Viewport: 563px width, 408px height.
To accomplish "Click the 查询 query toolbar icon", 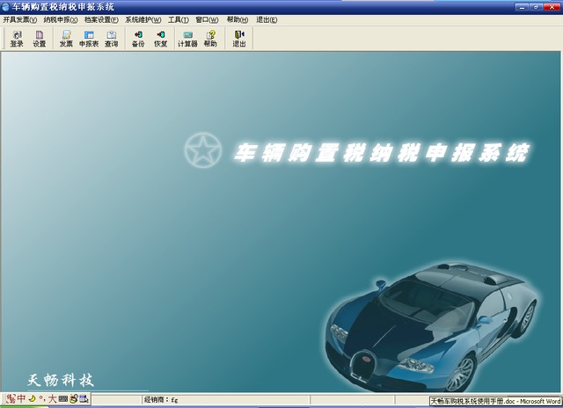I will click(112, 39).
